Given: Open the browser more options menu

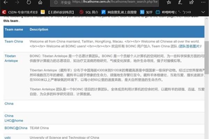Looking at the screenshot, I should tap(203, 2).
